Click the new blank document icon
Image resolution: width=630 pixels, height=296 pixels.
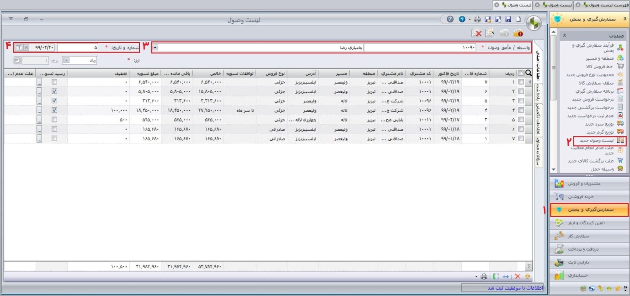pyautogui.click(x=518, y=20)
